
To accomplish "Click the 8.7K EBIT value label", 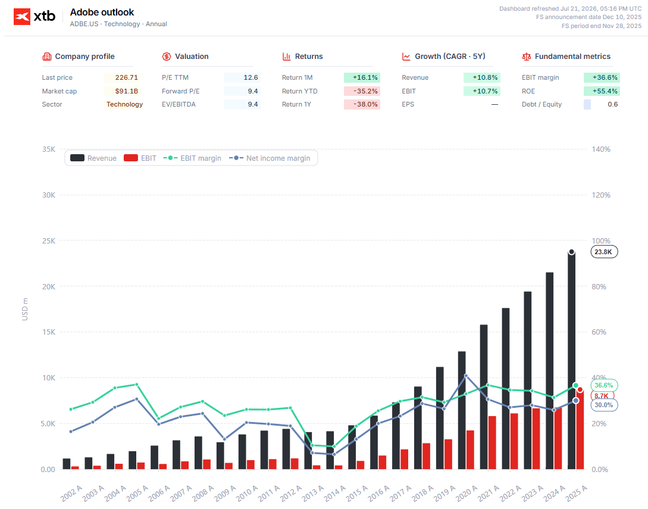I will [602, 396].
